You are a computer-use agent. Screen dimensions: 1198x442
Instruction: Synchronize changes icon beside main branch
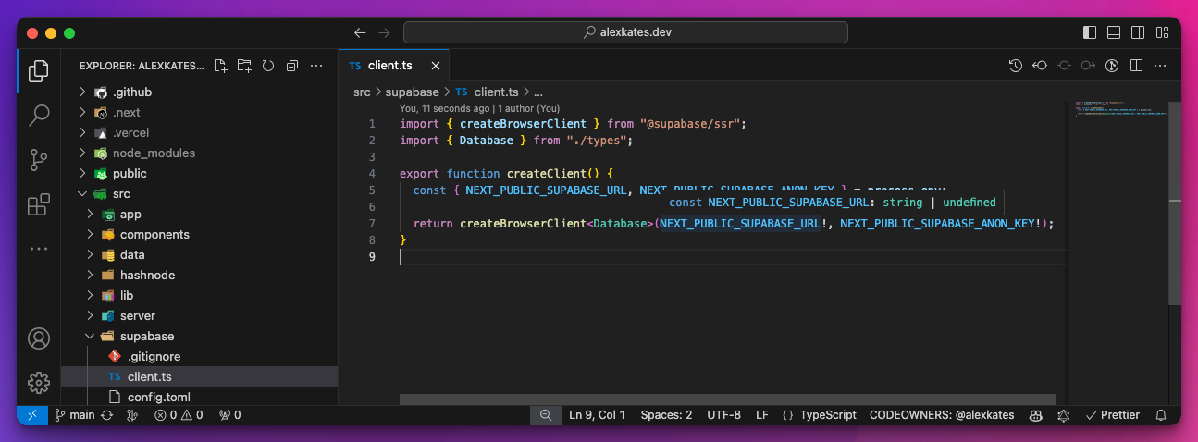point(107,415)
